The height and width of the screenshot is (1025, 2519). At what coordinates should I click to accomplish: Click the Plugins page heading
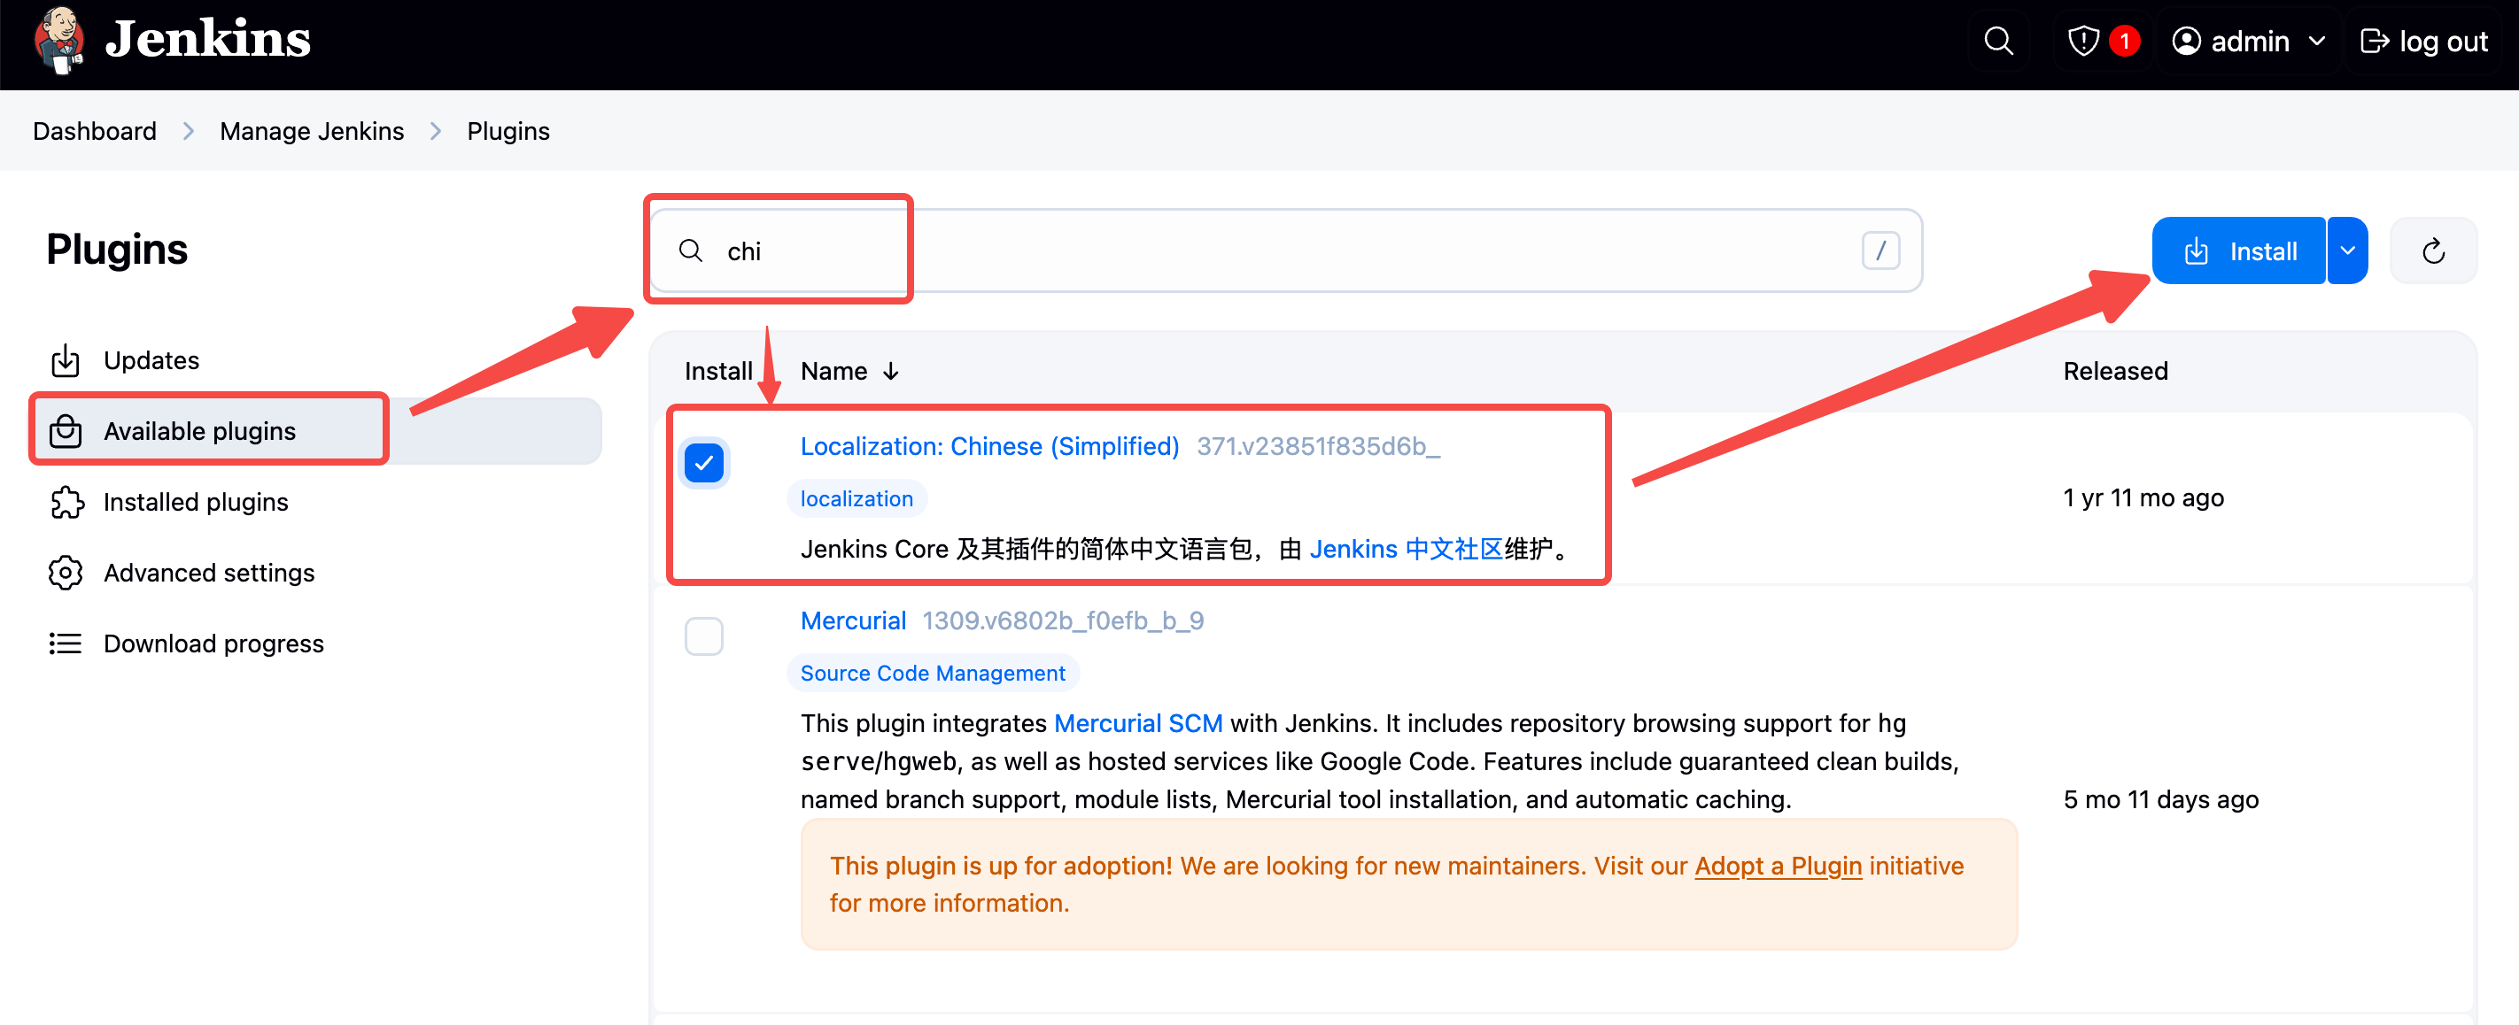pyautogui.click(x=116, y=249)
